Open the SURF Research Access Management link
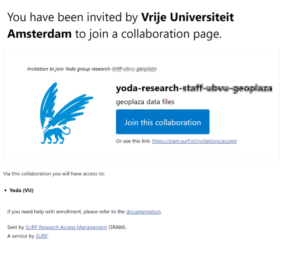The image size is (294, 255). click(x=66, y=227)
